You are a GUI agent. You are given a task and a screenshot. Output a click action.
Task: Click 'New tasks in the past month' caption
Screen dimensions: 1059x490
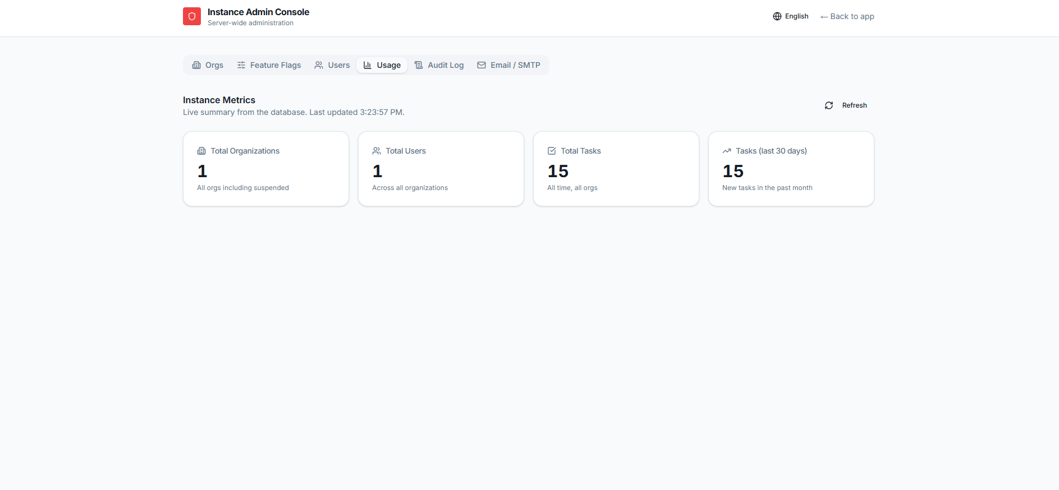tap(767, 188)
